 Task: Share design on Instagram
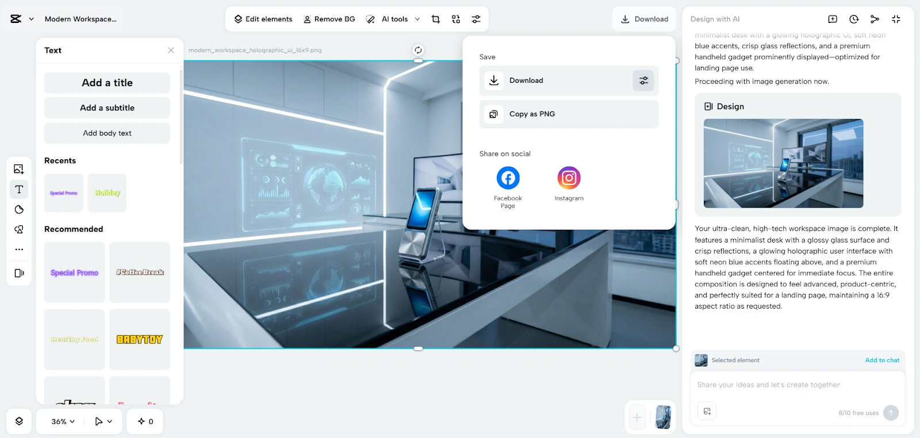coord(569,178)
